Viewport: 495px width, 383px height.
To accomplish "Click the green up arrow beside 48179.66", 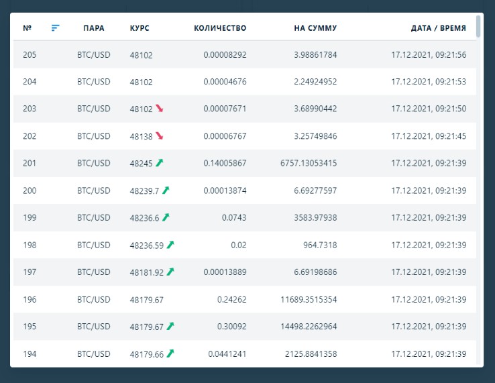I will tap(170, 353).
